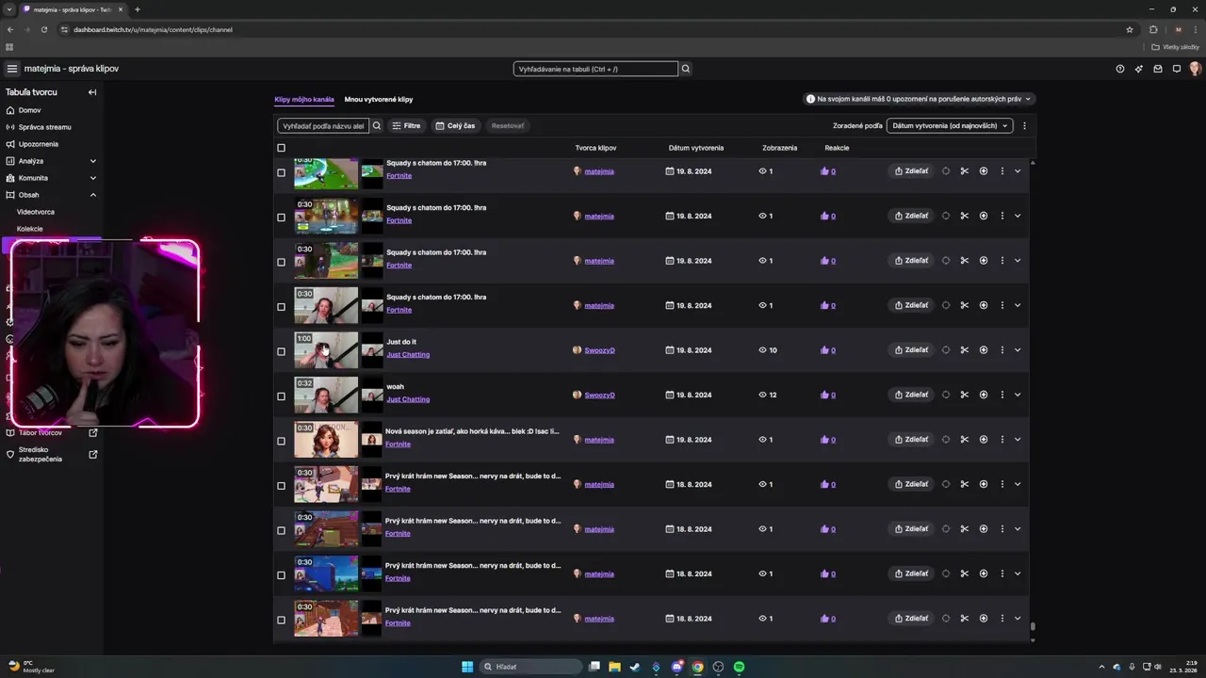Open the inbox envelope icon

(1158, 69)
